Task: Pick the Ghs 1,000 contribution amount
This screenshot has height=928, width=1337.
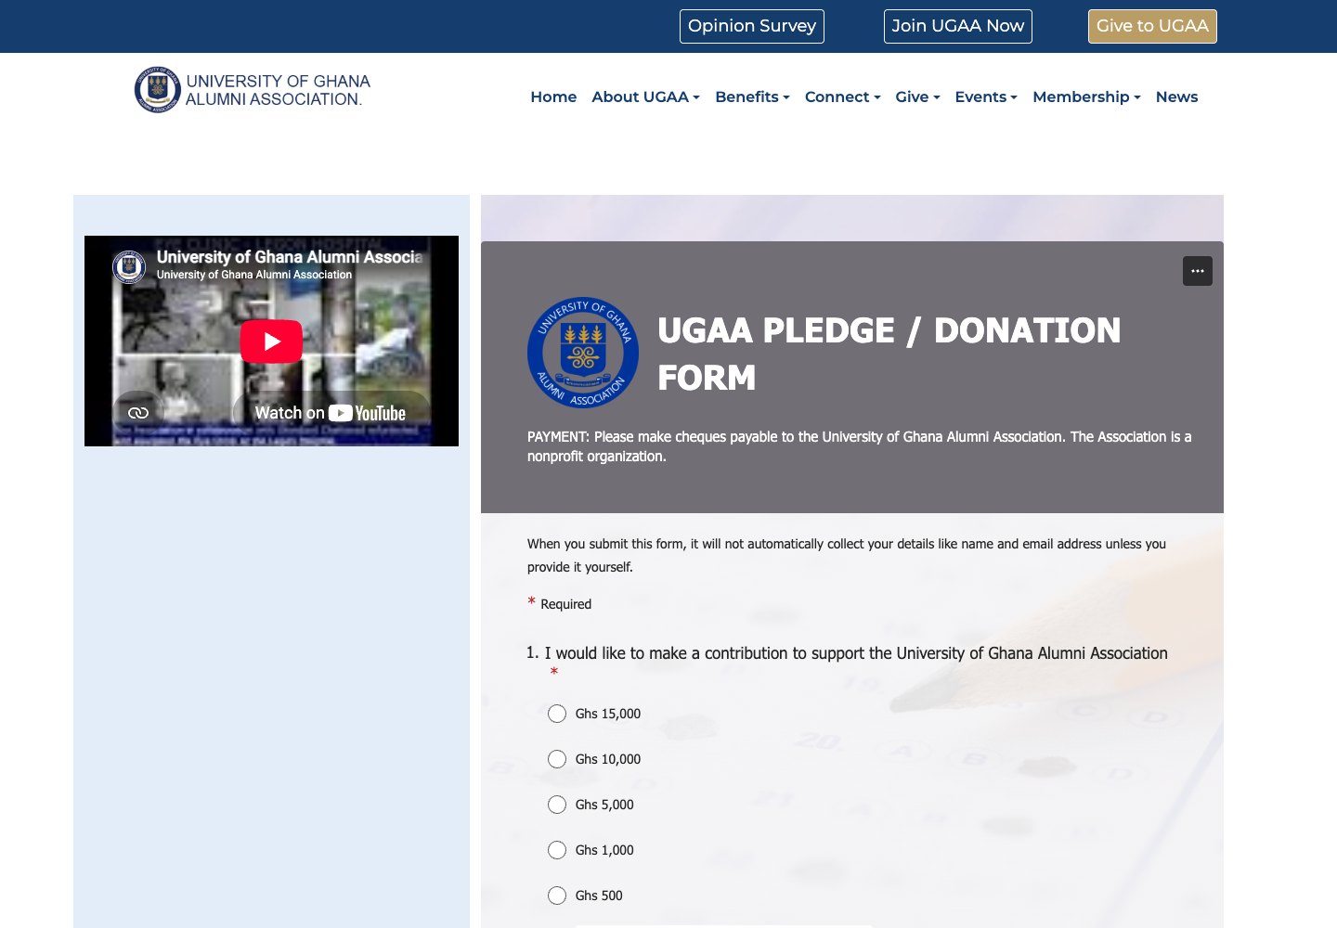Action: (x=557, y=850)
